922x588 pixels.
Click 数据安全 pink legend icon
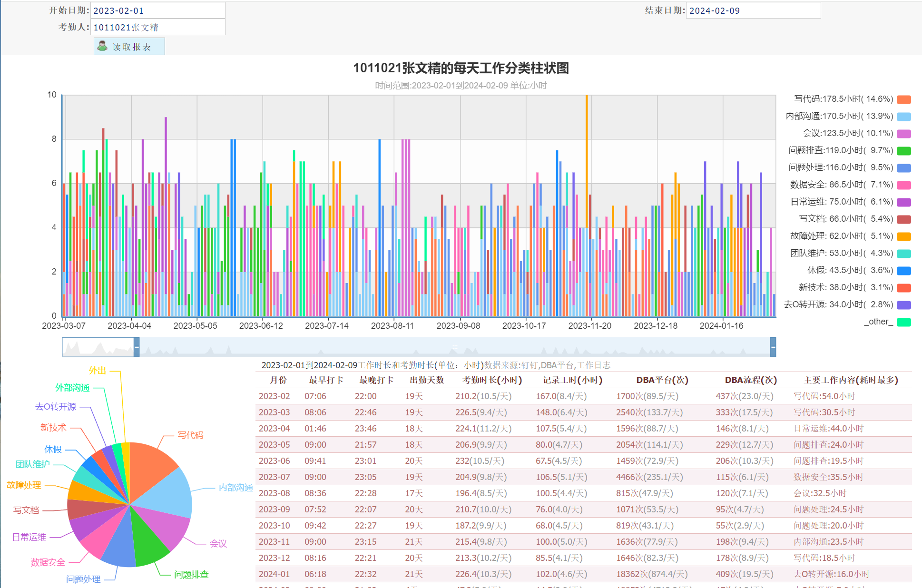[x=903, y=185]
